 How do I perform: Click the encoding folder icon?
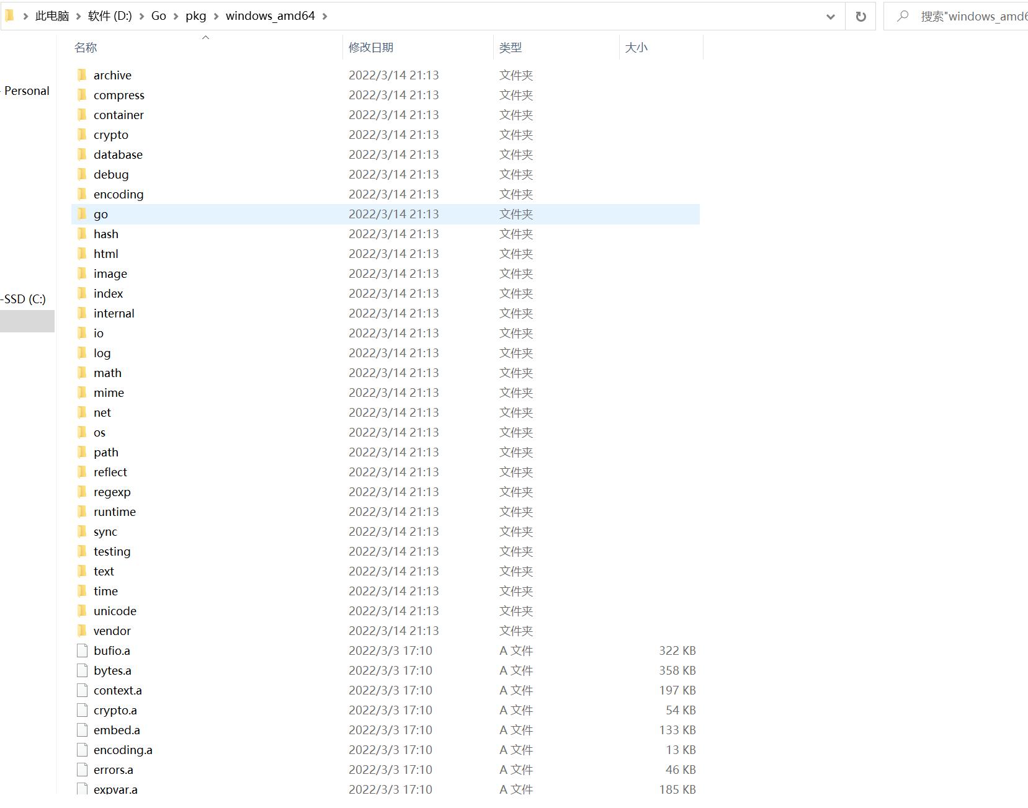[x=82, y=194]
